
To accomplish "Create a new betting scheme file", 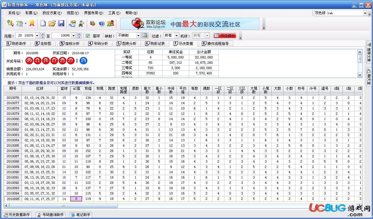I will 43,24.
